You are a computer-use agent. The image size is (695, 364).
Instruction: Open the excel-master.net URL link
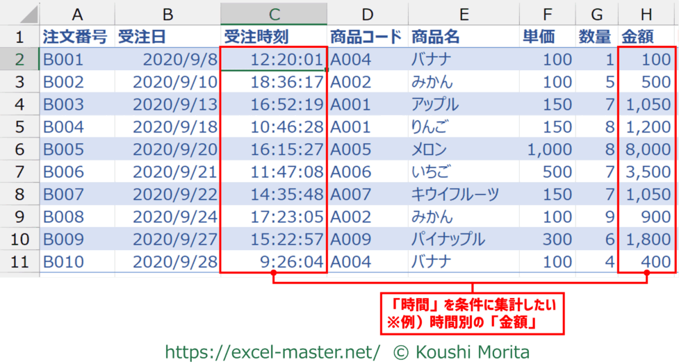[x=272, y=351]
